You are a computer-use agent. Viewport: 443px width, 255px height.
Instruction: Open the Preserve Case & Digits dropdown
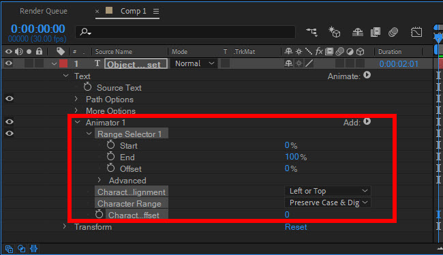point(327,202)
